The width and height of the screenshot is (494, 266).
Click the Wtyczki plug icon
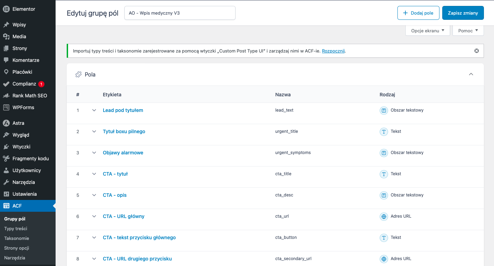[6, 147]
